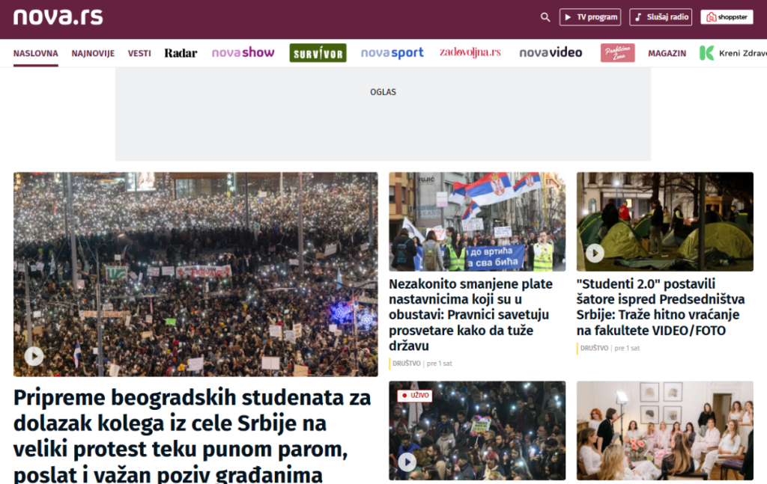This screenshot has height=484, width=767.
Task: Select the Naslovna tab
Action: pyautogui.click(x=35, y=53)
